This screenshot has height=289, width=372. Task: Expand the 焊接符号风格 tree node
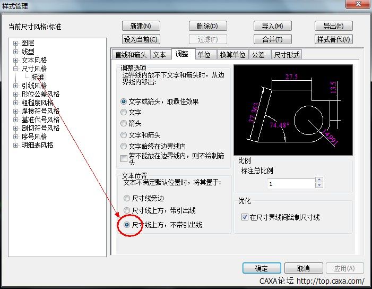pos(16,111)
